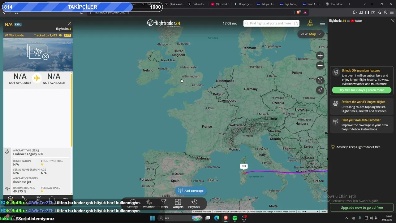Focus the Find flights, airports search box
Image resolution: width=396 pixels, height=223 pixels.
pos(271,23)
